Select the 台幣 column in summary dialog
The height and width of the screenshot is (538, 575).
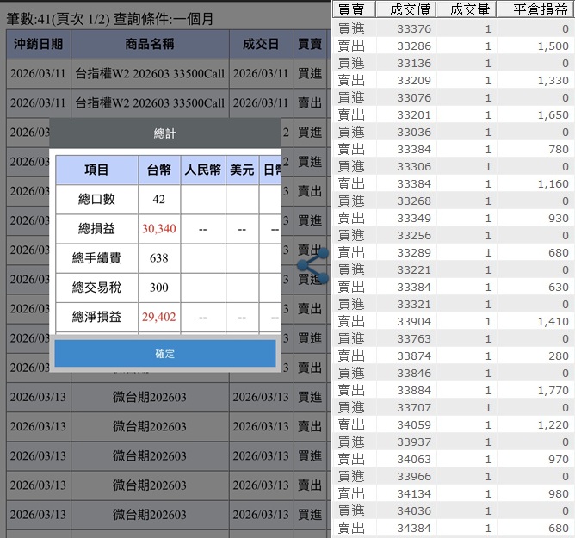(x=159, y=170)
